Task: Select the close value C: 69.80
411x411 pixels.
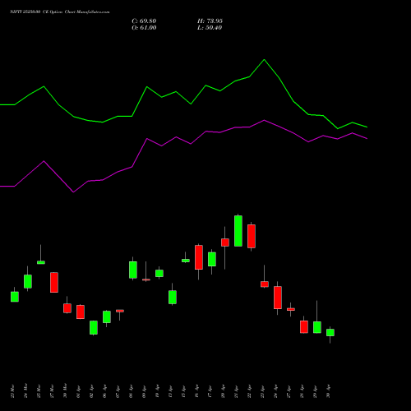Action: click(144, 21)
